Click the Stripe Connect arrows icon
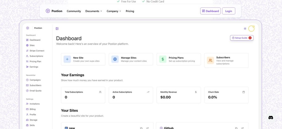Screen dimensions: 282x129 tap(27, 51)
